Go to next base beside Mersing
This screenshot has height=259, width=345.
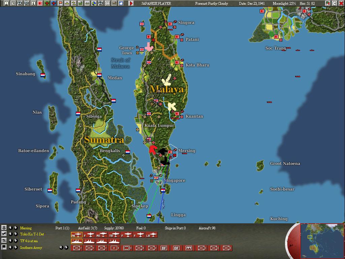tap(15, 228)
